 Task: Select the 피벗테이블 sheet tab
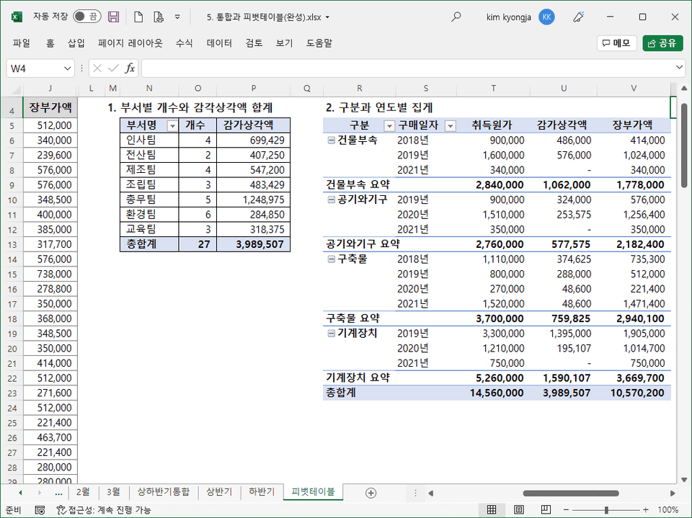tap(314, 491)
